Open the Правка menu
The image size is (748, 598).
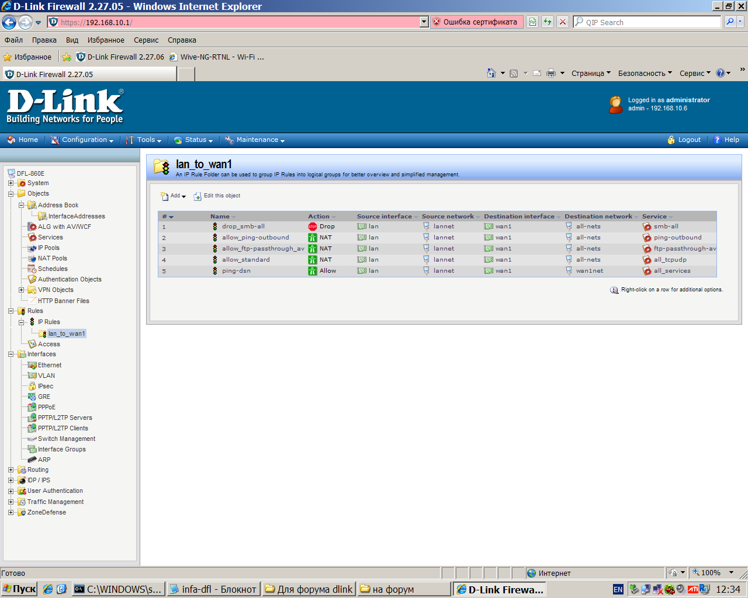pyautogui.click(x=44, y=40)
